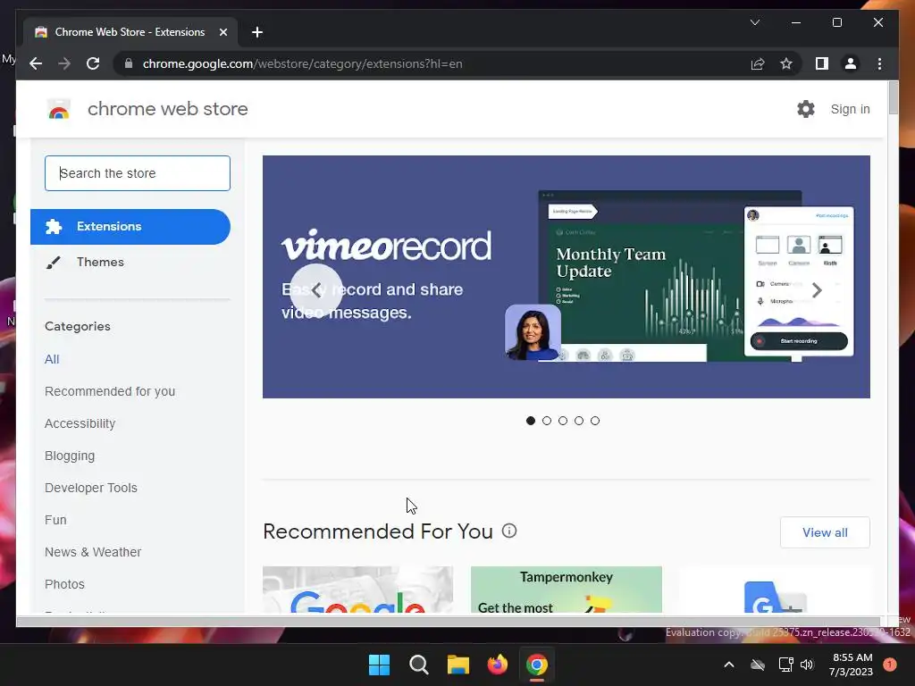915x686 pixels.
Task: Select the Extensions section
Action: point(130,226)
